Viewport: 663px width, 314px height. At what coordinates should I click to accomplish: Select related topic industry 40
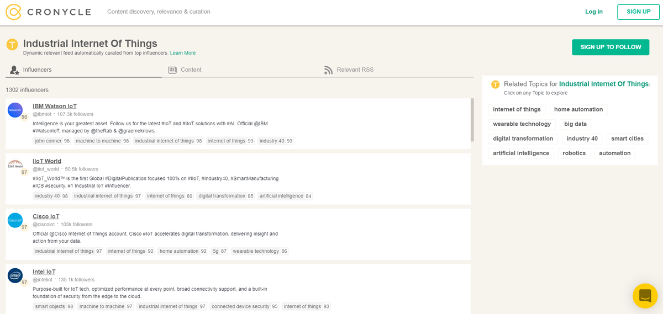tap(582, 139)
